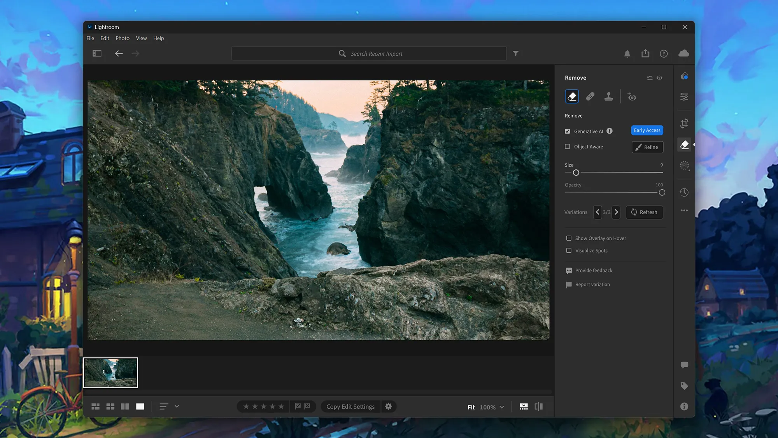Open the Masking tool in sidebar
This screenshot has width=778, height=438.
click(684, 165)
